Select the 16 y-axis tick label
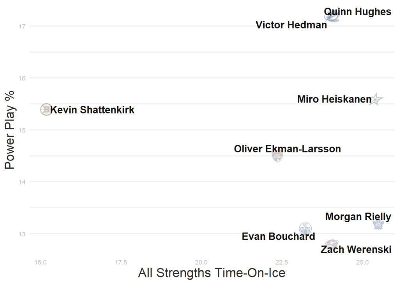This screenshot has height=284, width=399. click(x=22, y=78)
